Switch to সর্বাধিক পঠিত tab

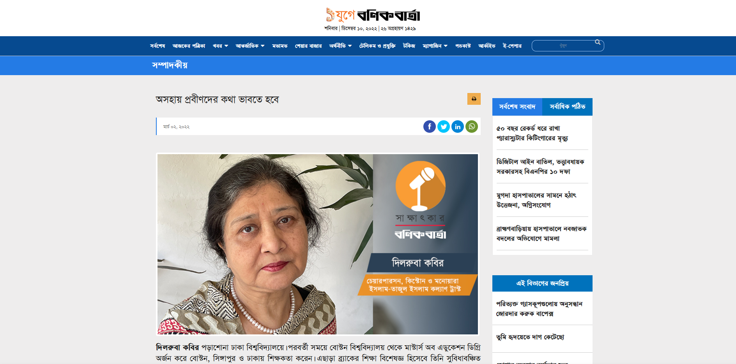point(567,107)
